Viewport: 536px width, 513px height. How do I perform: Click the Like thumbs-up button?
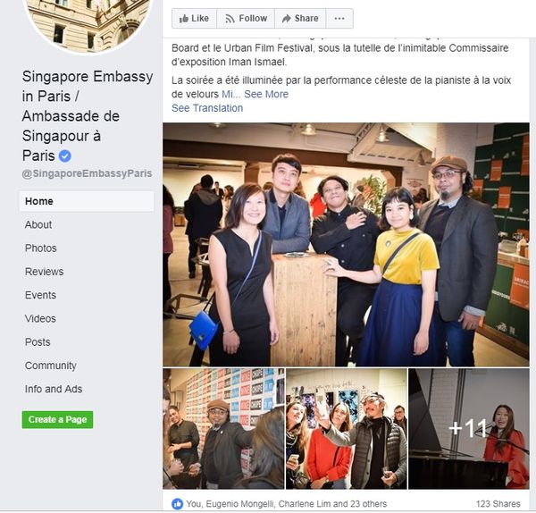[194, 19]
